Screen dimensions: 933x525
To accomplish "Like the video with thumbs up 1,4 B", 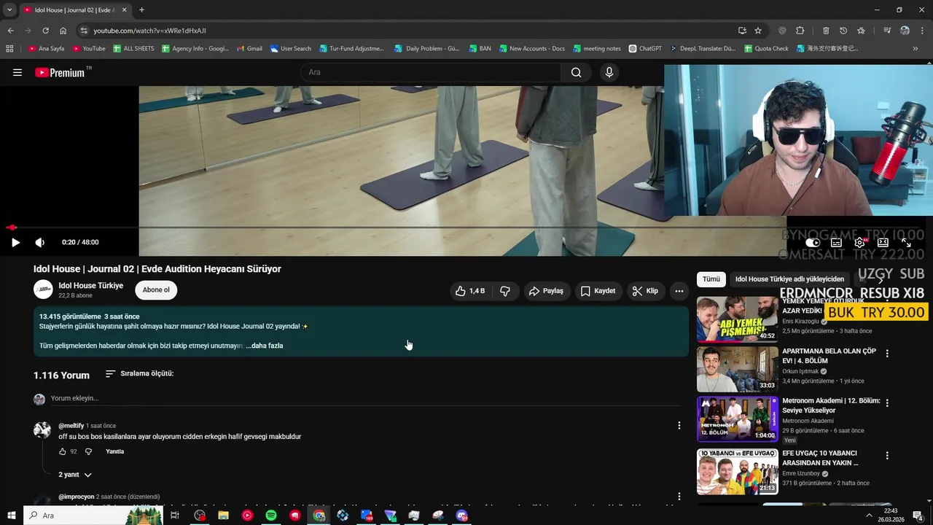I will (x=470, y=291).
